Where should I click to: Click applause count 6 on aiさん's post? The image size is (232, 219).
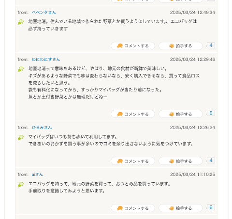pyautogui.click(x=211, y=208)
